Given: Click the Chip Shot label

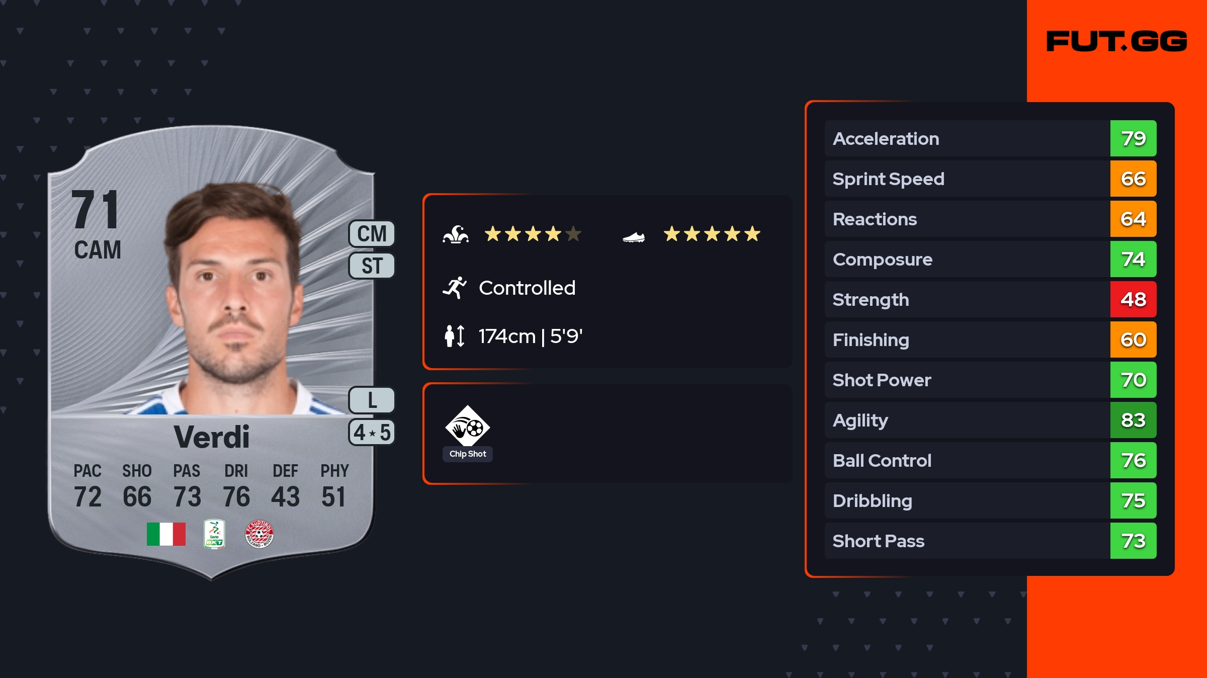Looking at the screenshot, I should pyautogui.click(x=468, y=454).
